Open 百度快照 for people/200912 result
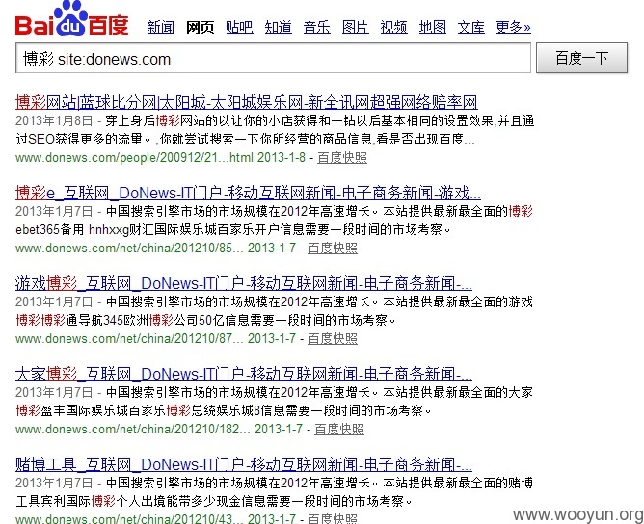Viewport: 644px width, 524px height. [342, 158]
